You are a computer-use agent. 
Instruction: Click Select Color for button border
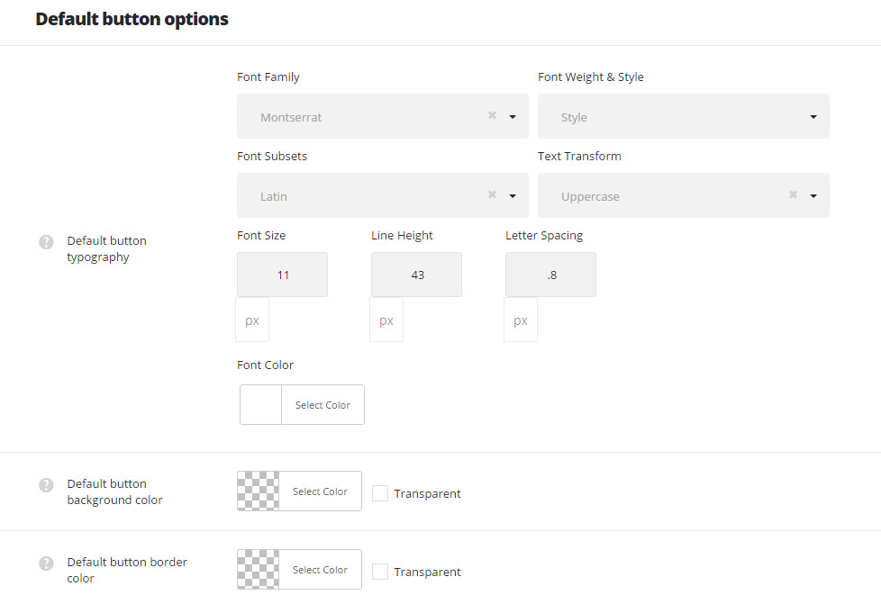320,570
